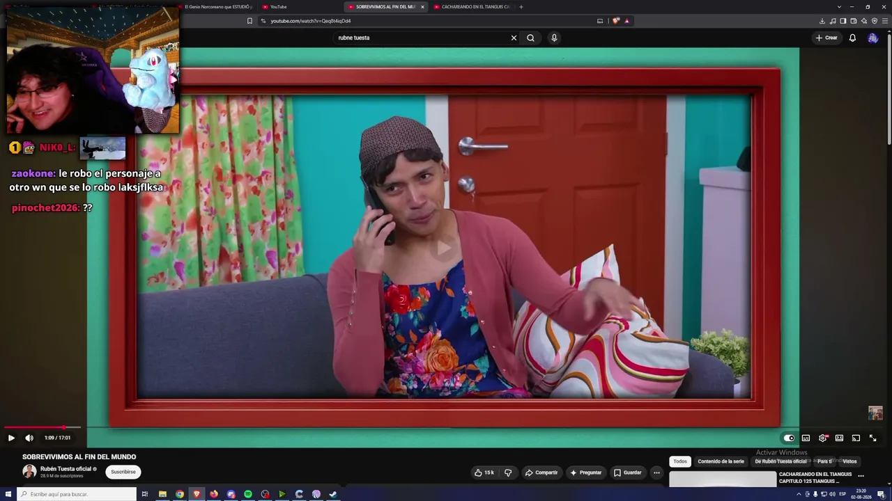Open the player settings gear
The image size is (892, 501).
pos(823,438)
